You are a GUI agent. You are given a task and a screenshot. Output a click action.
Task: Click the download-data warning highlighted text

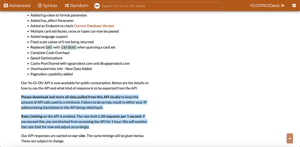(x=84, y=102)
